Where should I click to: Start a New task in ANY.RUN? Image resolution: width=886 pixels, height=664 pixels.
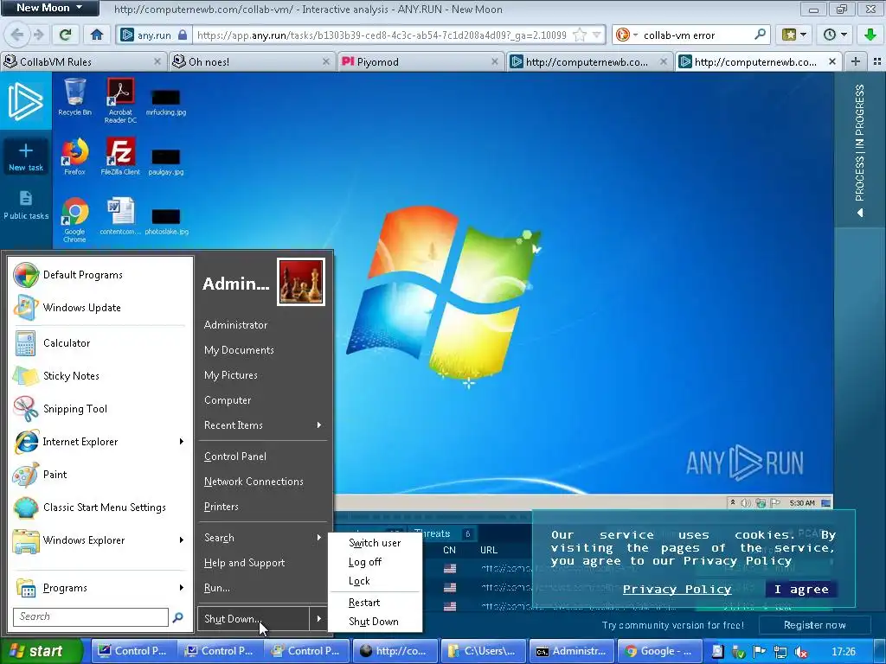pos(25,157)
